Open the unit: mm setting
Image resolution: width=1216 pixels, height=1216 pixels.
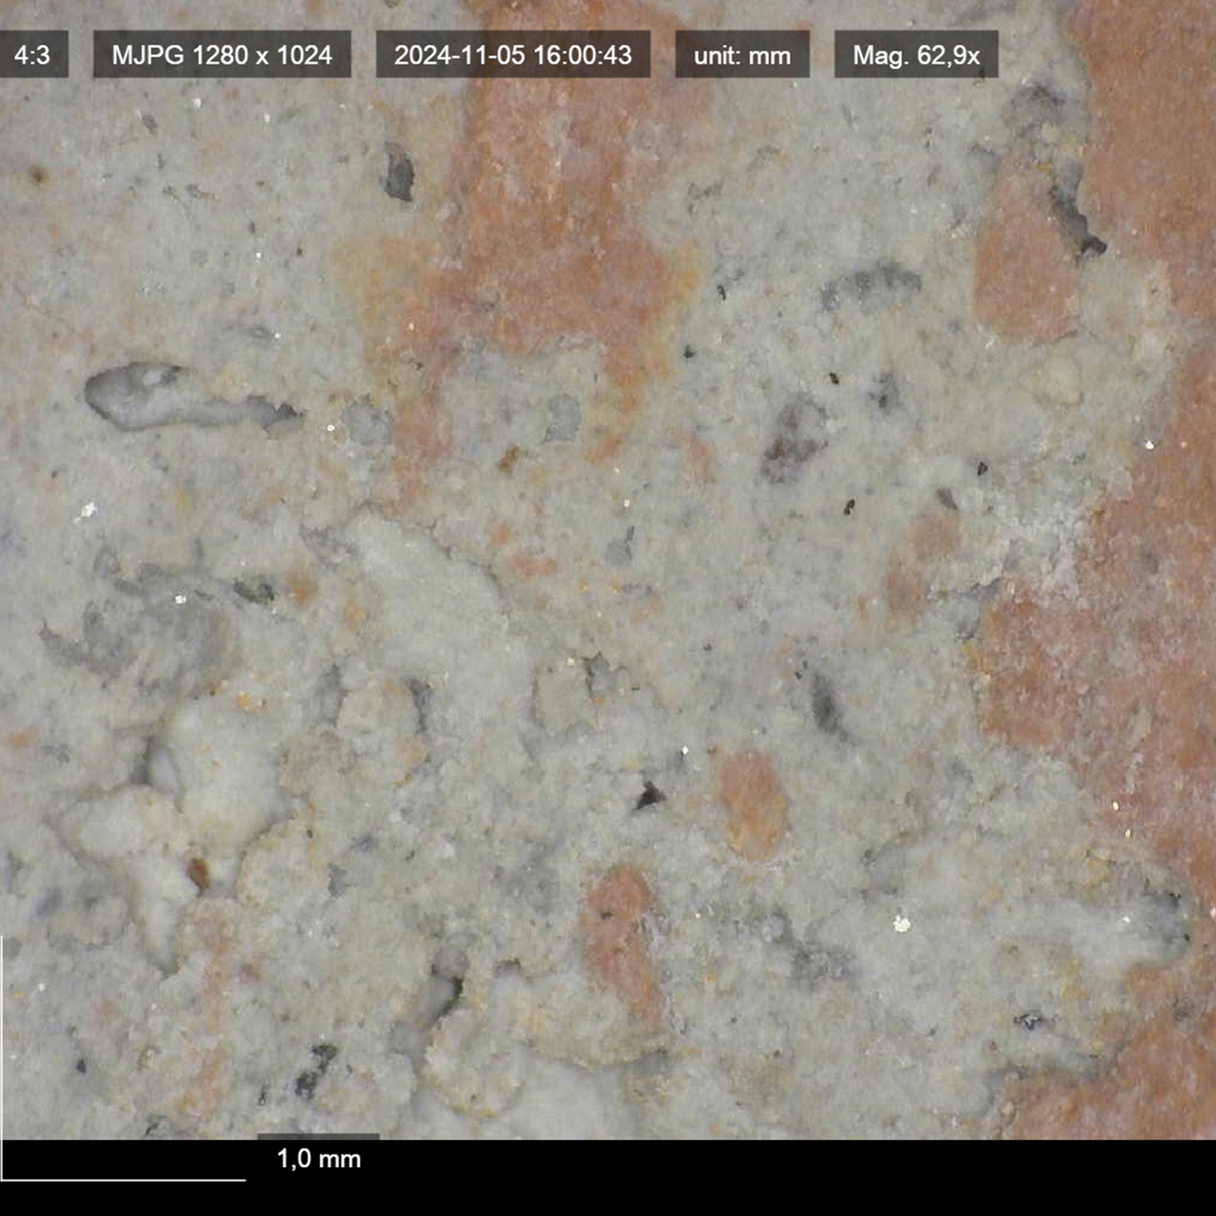pos(741,55)
